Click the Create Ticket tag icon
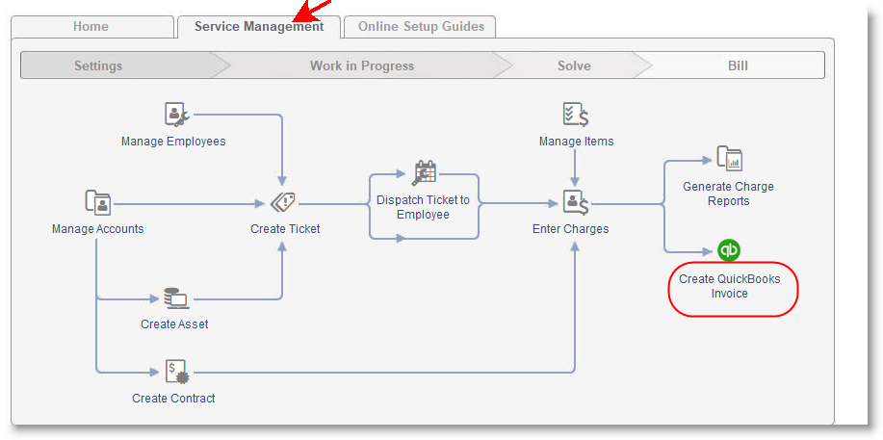This screenshot has width=883, height=440. [283, 202]
